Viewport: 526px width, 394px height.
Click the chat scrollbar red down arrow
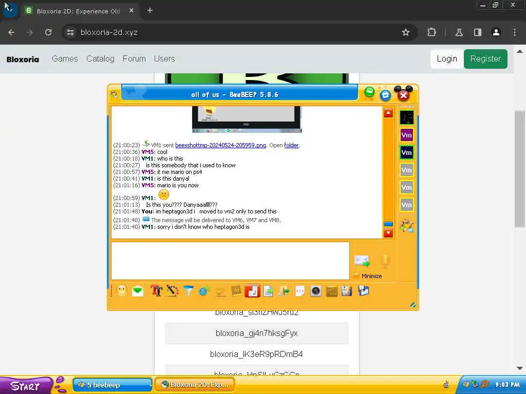388,233
